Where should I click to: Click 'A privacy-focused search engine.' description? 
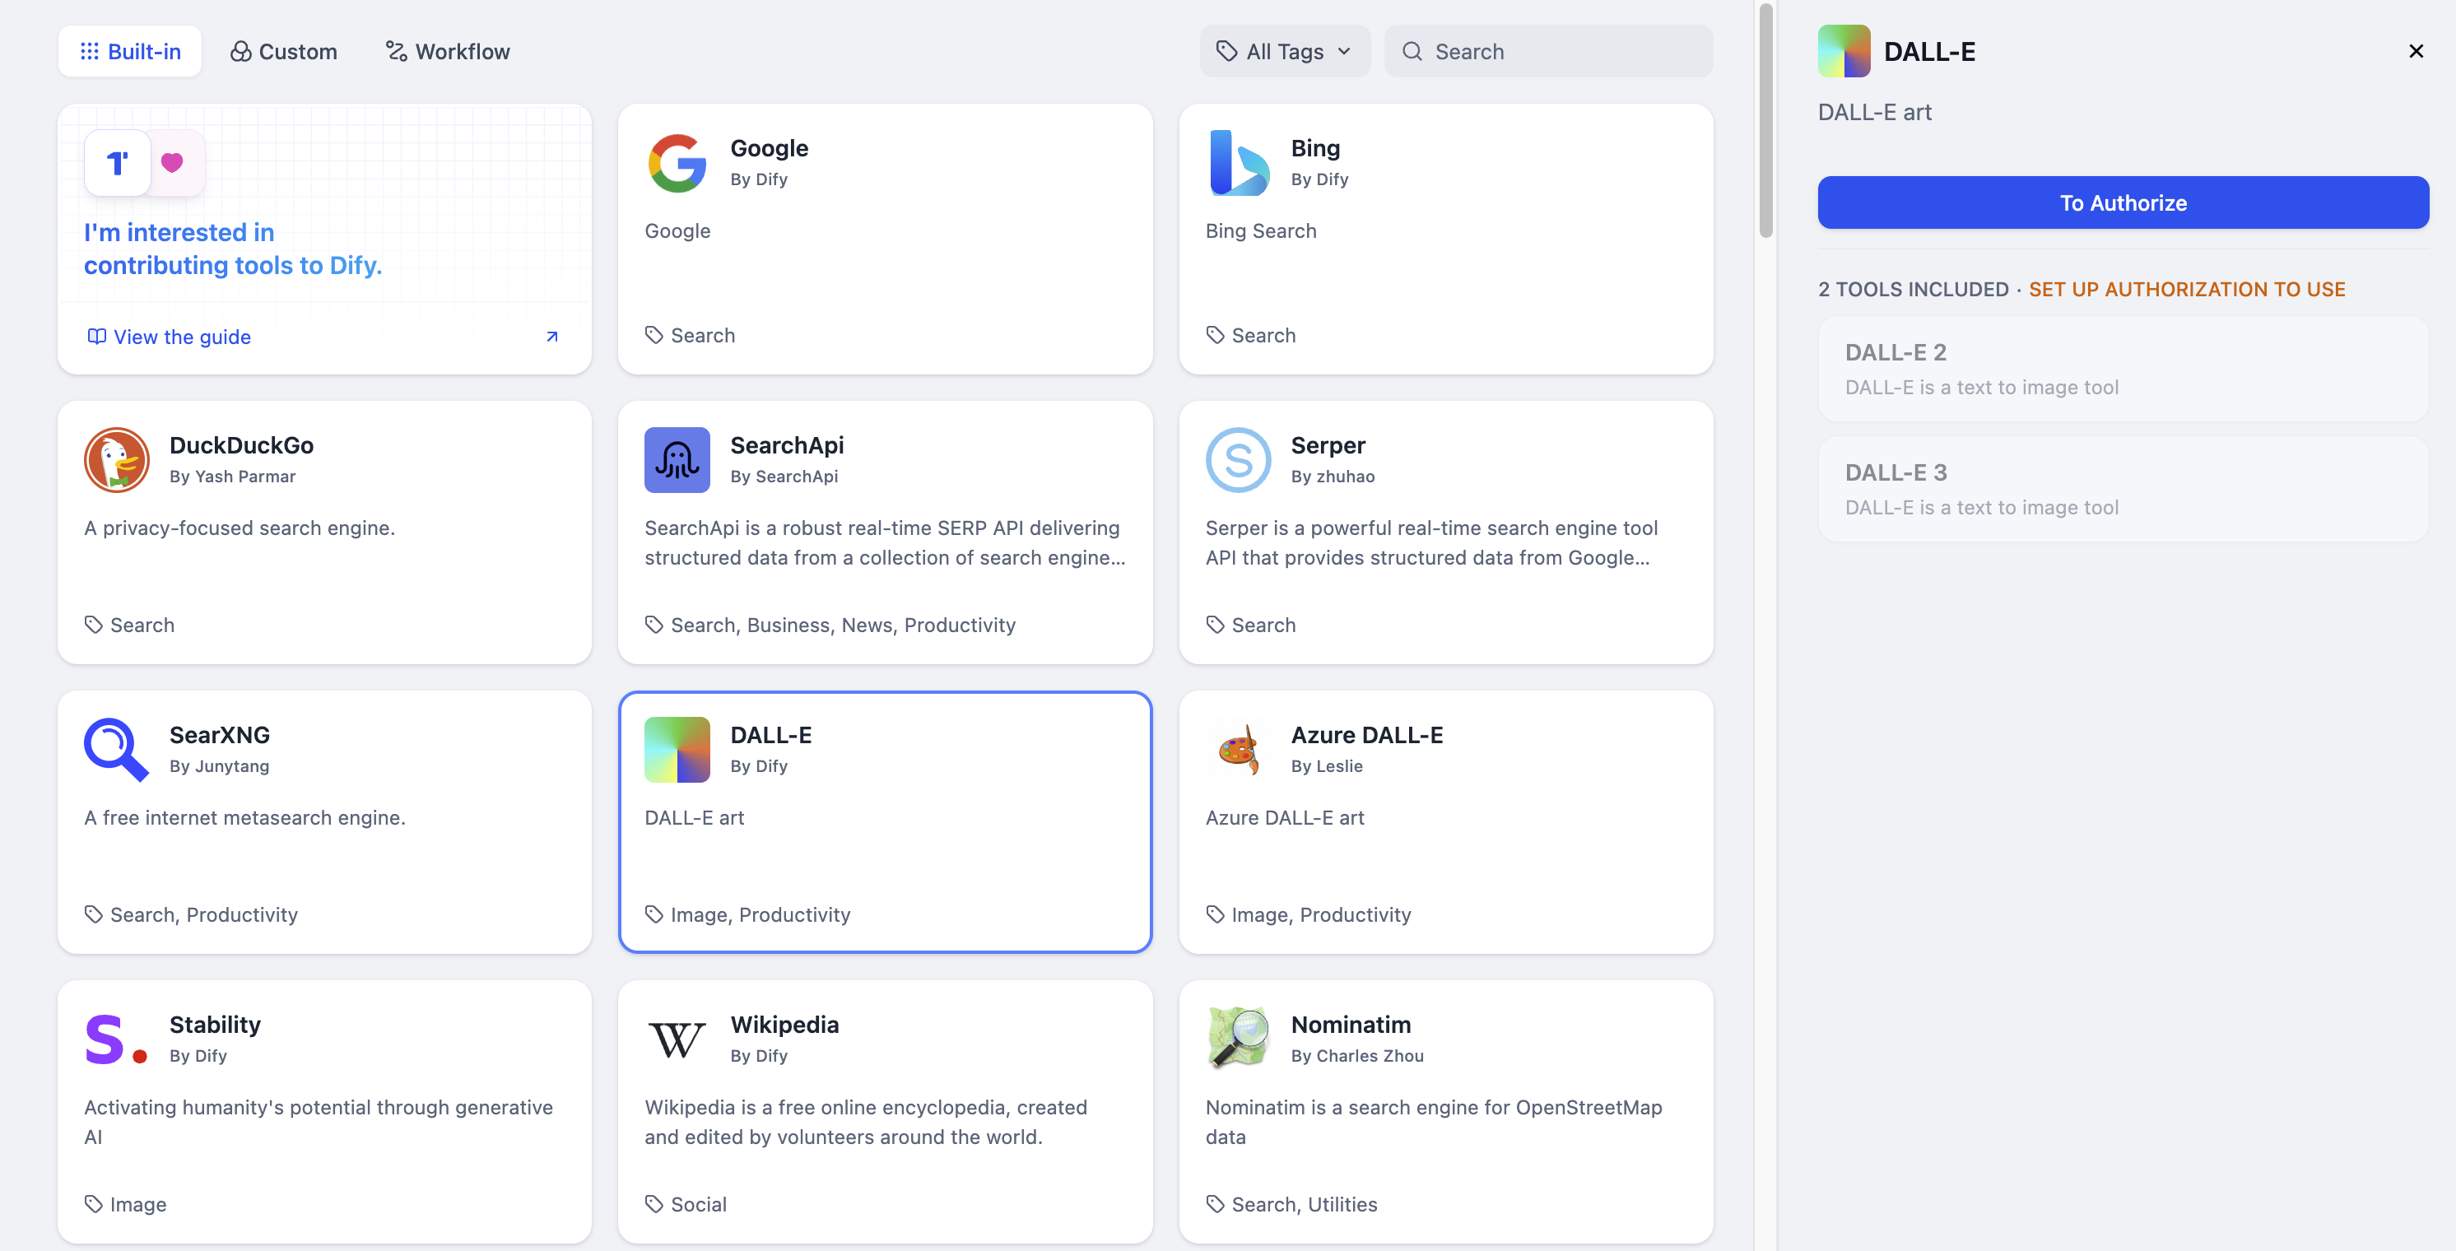tap(240, 528)
